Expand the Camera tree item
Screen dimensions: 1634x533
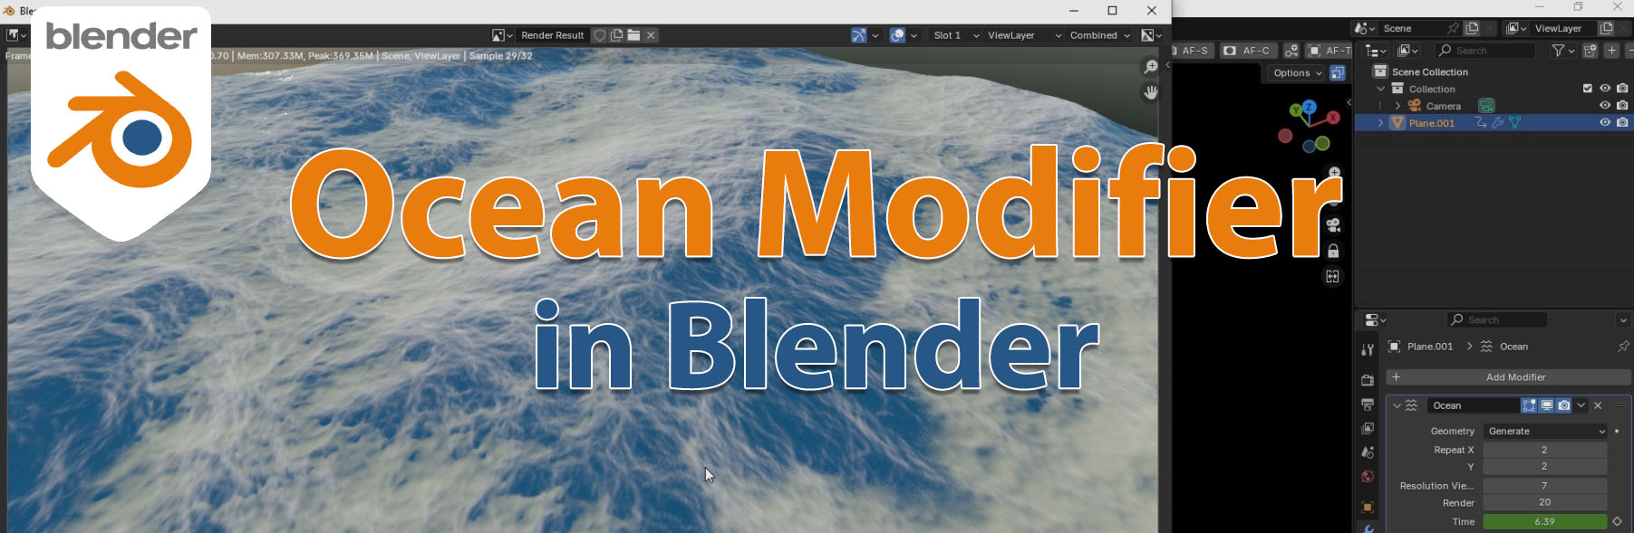click(x=1397, y=106)
